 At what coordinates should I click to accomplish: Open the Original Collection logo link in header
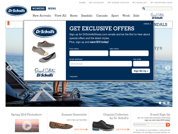coord(157,16)
